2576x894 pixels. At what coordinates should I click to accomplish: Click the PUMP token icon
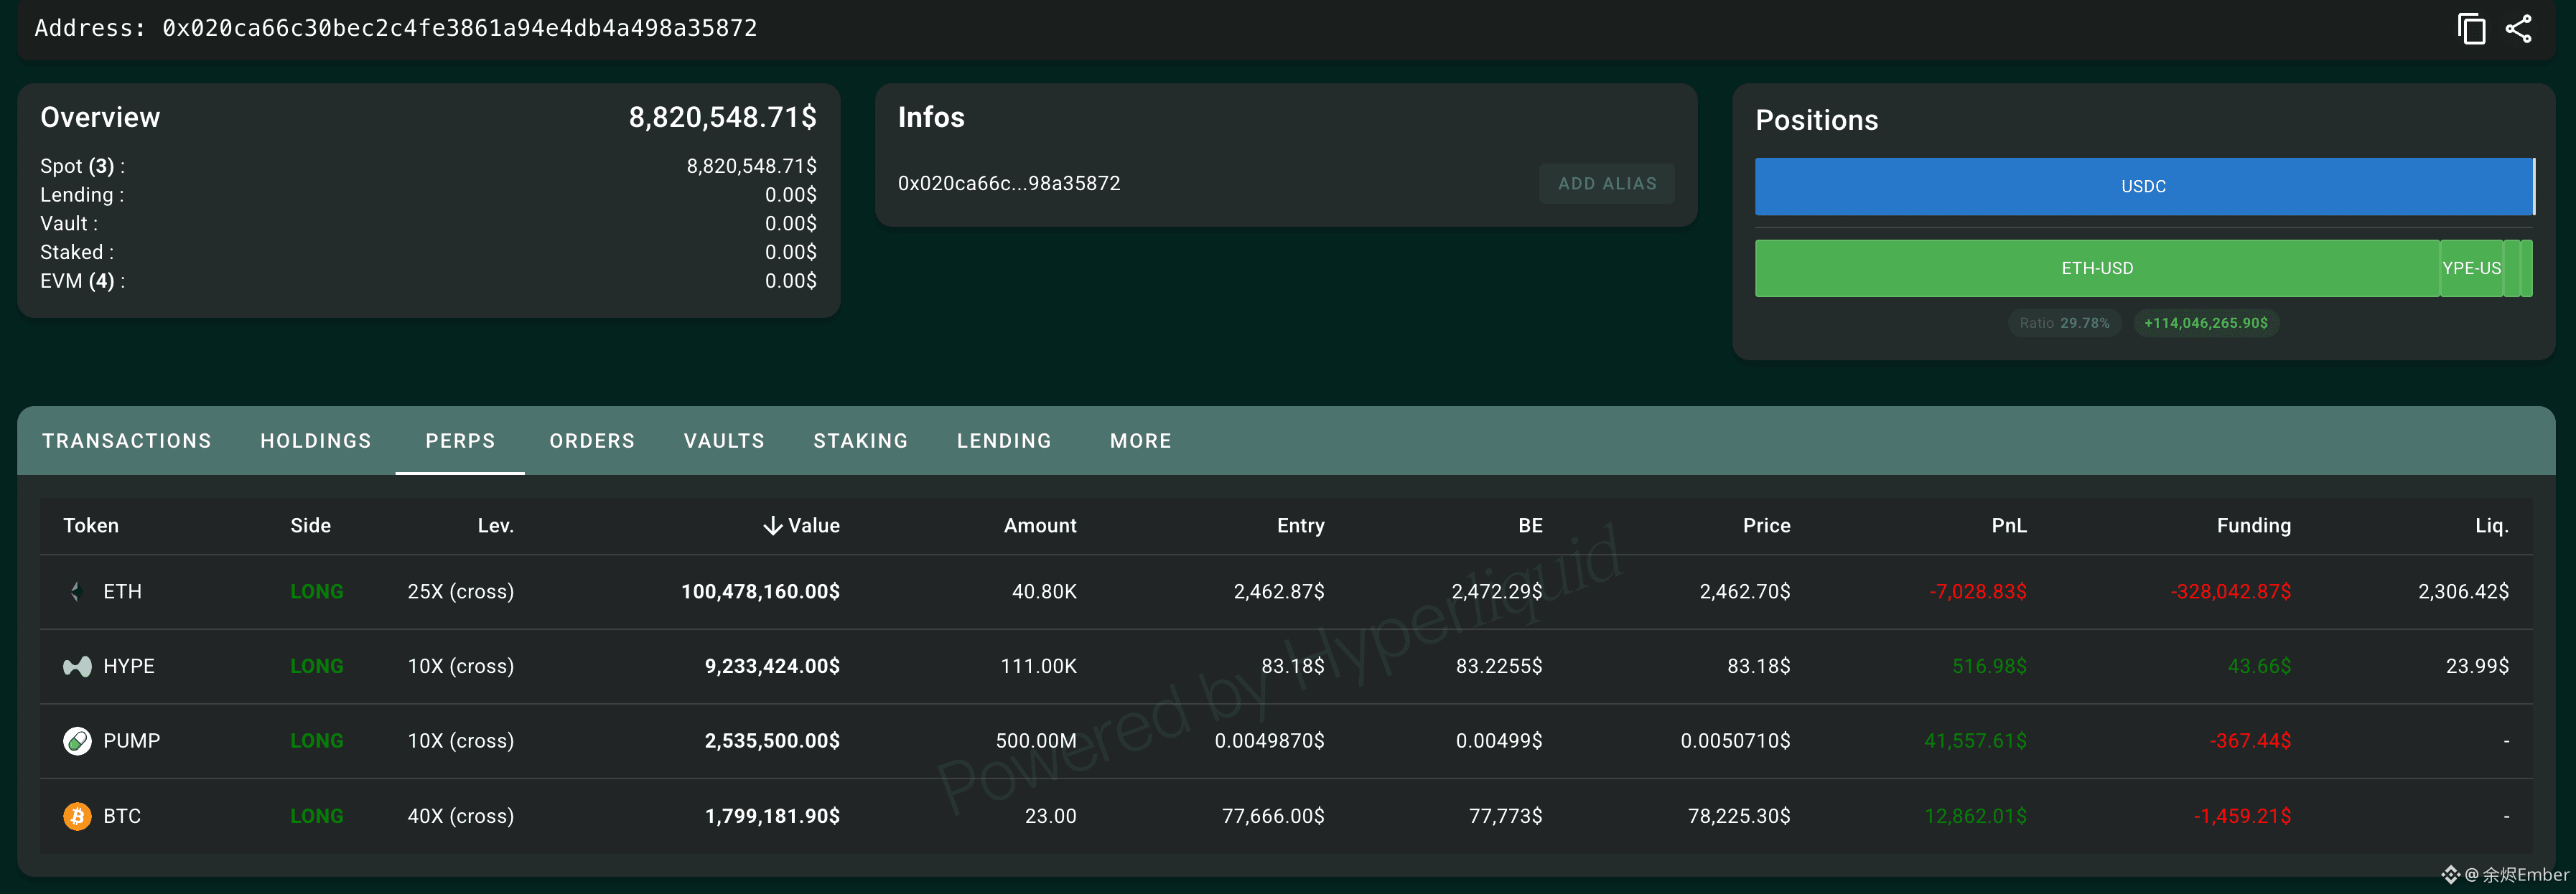(x=77, y=741)
